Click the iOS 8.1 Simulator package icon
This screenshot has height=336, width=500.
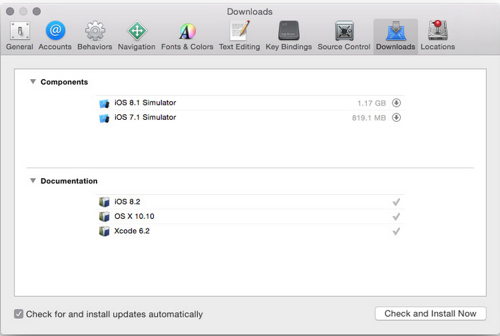tap(104, 103)
